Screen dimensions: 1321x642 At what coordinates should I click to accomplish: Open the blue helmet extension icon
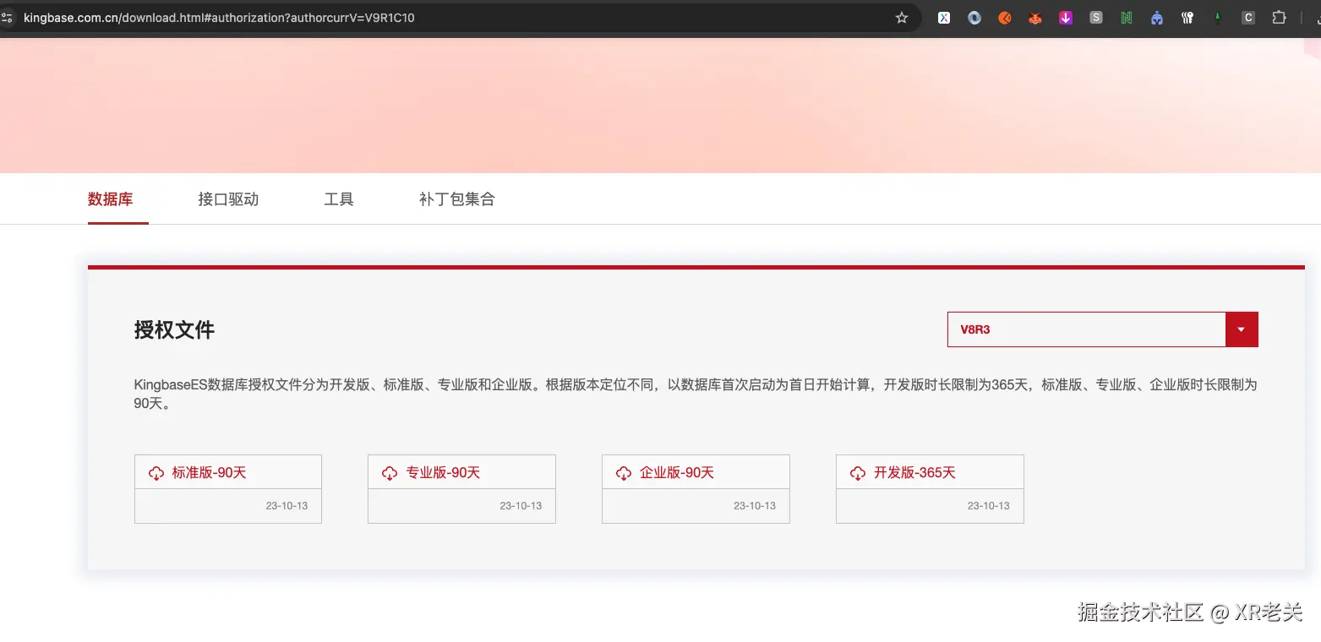pos(1157,18)
